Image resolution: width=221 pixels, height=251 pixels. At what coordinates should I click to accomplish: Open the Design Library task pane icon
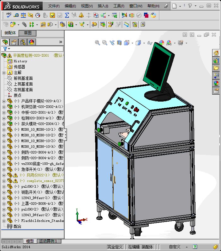click(216, 60)
